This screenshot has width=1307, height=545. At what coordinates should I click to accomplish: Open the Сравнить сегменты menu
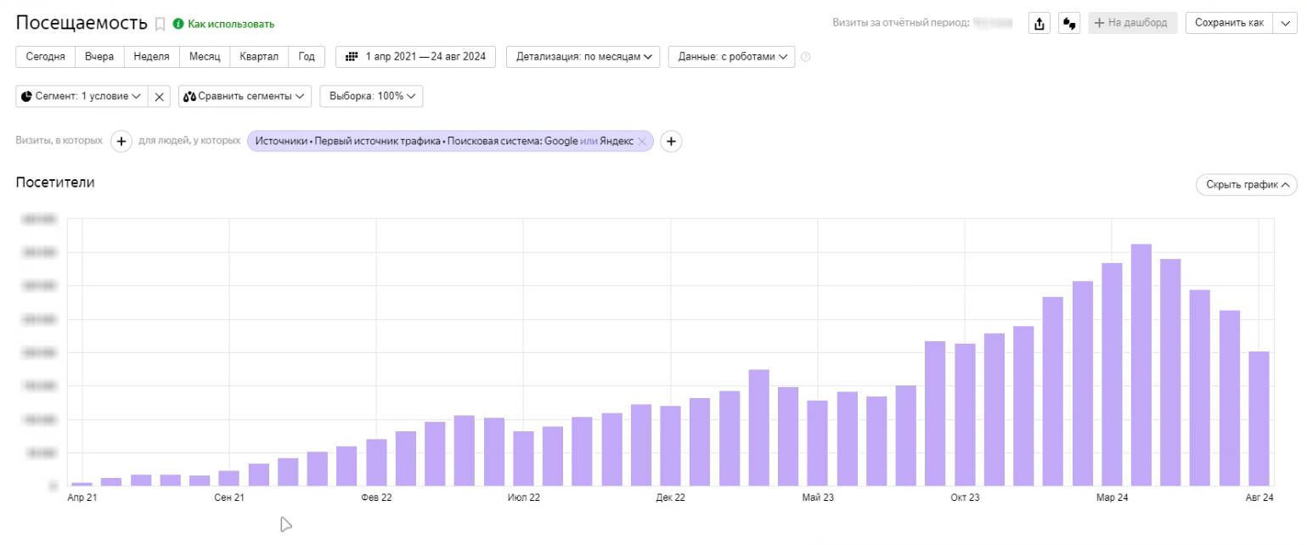pyautogui.click(x=245, y=97)
